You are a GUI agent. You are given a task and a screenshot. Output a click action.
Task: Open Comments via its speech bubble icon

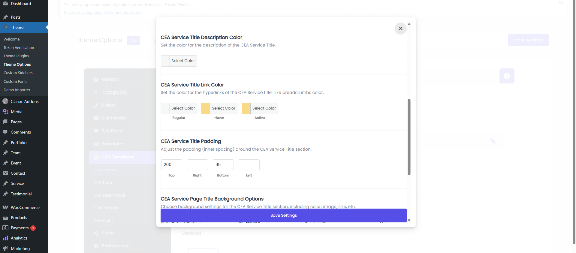(5, 132)
